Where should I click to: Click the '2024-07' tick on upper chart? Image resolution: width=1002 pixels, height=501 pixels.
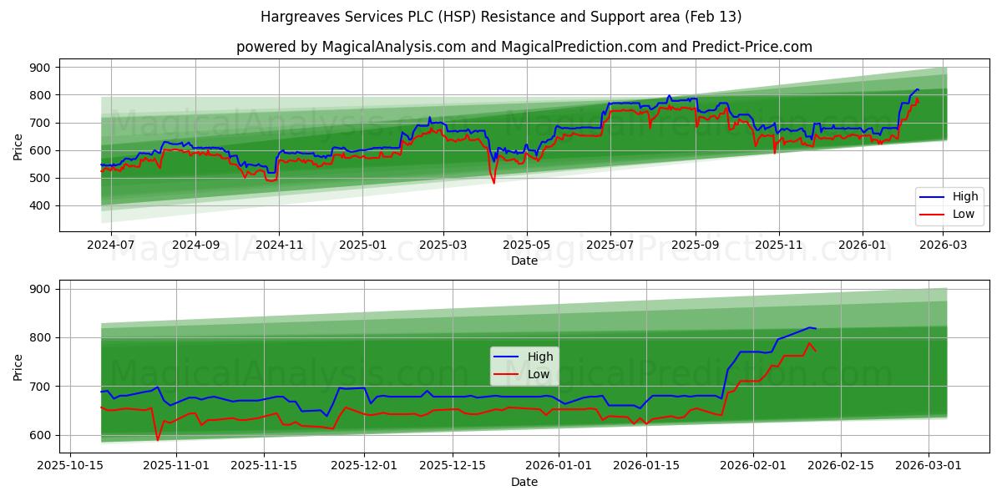click(x=110, y=245)
